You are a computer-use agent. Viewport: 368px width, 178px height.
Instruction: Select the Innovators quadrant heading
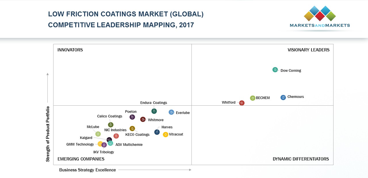click(70, 50)
